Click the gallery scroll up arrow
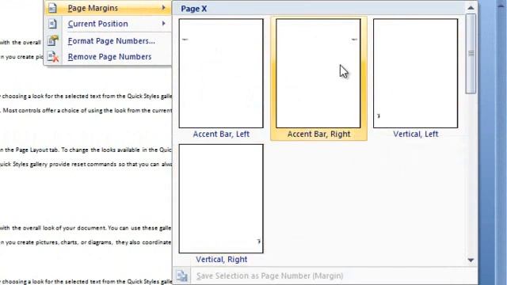The height and width of the screenshot is (285, 507). click(471, 8)
